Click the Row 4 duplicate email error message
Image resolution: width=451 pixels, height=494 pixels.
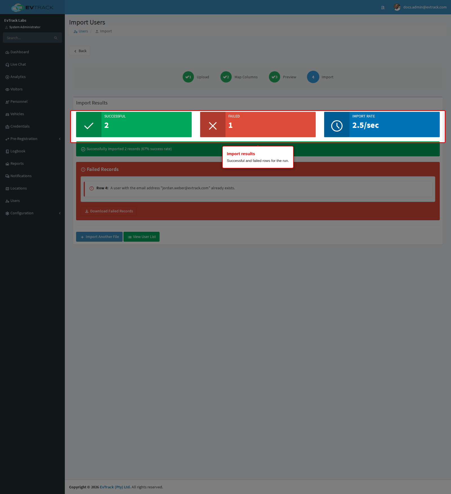tap(173, 188)
